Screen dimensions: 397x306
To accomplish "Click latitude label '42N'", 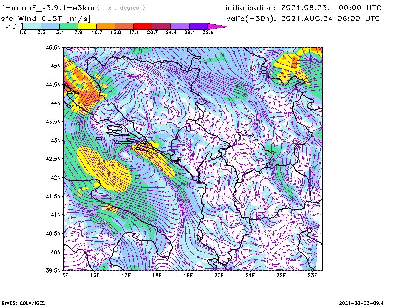I will tap(56, 177).
